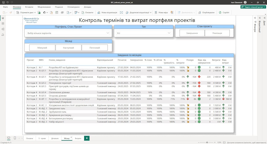Open the Excel workbook data source icon
267x144 pixels.
[x=39, y=13]
